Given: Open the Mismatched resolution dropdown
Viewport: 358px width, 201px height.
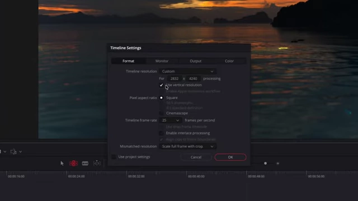Looking at the screenshot, I should [x=188, y=146].
